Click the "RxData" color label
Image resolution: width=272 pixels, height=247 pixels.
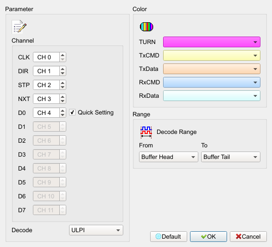(x=149, y=96)
